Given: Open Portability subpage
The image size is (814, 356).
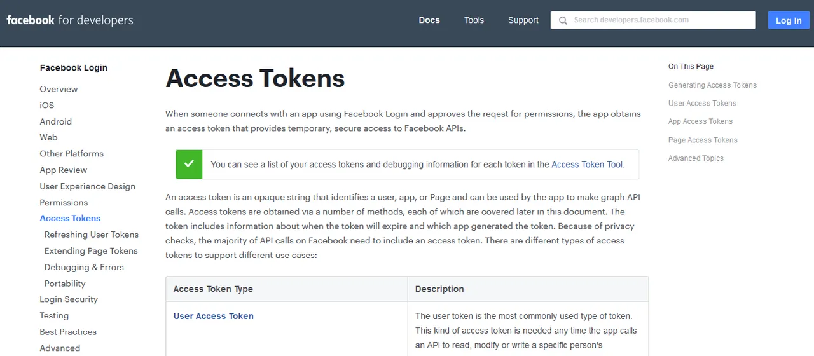Looking at the screenshot, I should [65, 284].
